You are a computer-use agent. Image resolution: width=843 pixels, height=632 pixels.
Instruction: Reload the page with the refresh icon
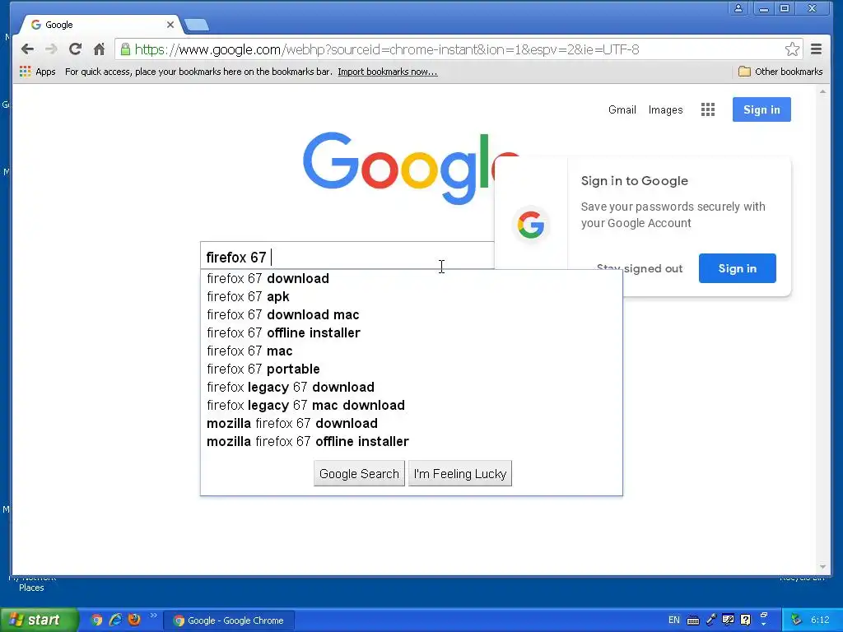[x=75, y=49]
